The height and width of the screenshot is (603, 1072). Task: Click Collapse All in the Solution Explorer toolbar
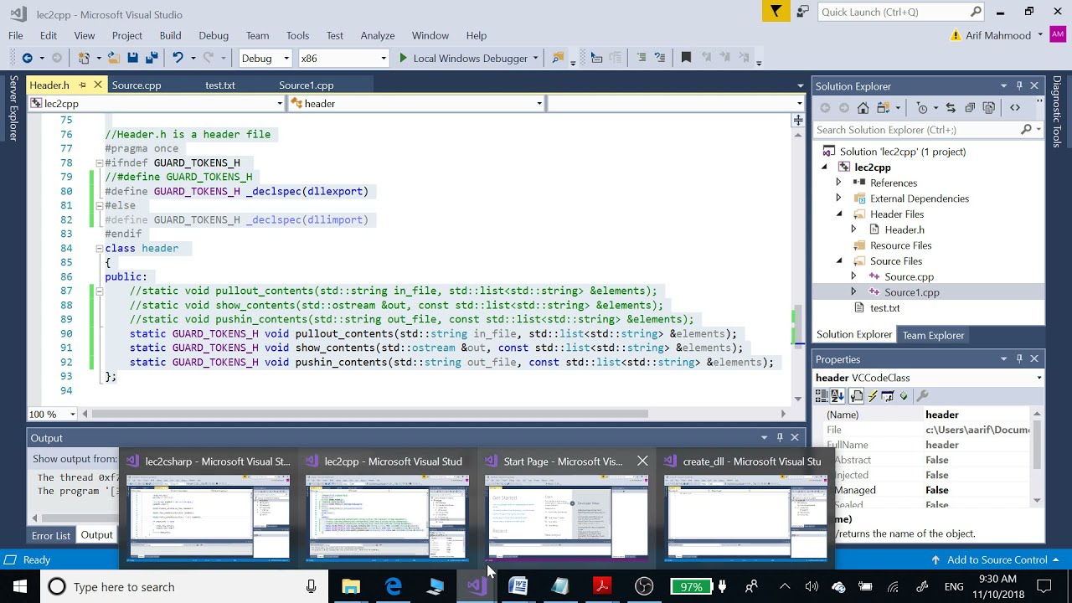pyautogui.click(x=970, y=108)
